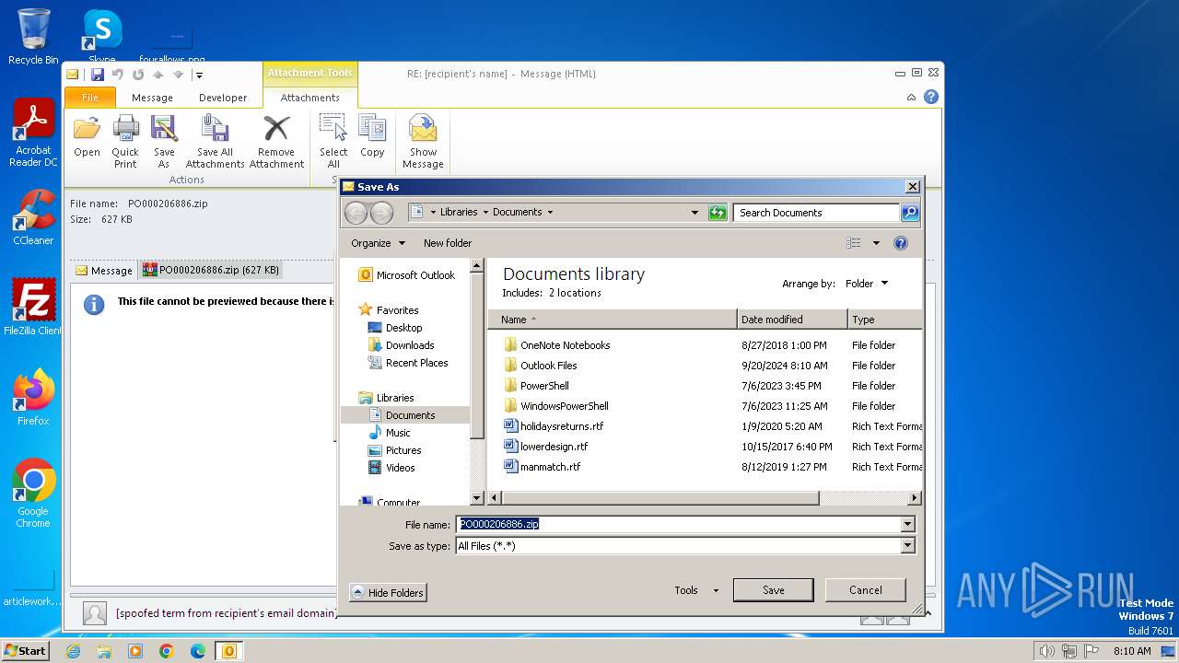Select Music library in navigation pane
This screenshot has height=663, width=1179.
tap(390, 433)
